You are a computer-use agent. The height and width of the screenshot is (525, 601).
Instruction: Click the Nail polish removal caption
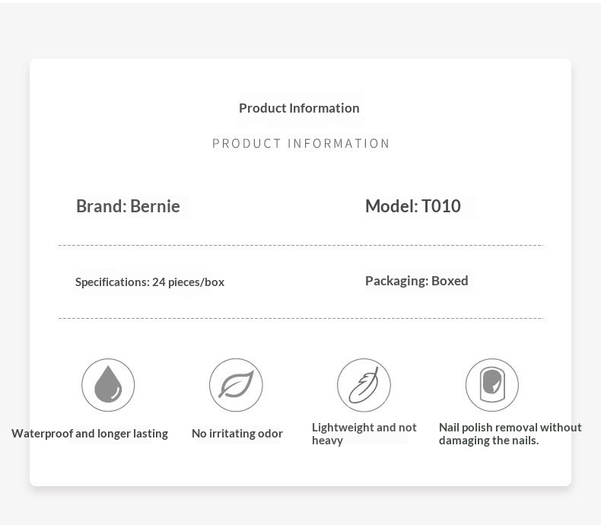(x=510, y=434)
